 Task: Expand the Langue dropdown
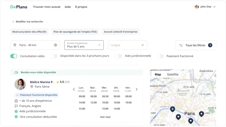pos(127,45)
